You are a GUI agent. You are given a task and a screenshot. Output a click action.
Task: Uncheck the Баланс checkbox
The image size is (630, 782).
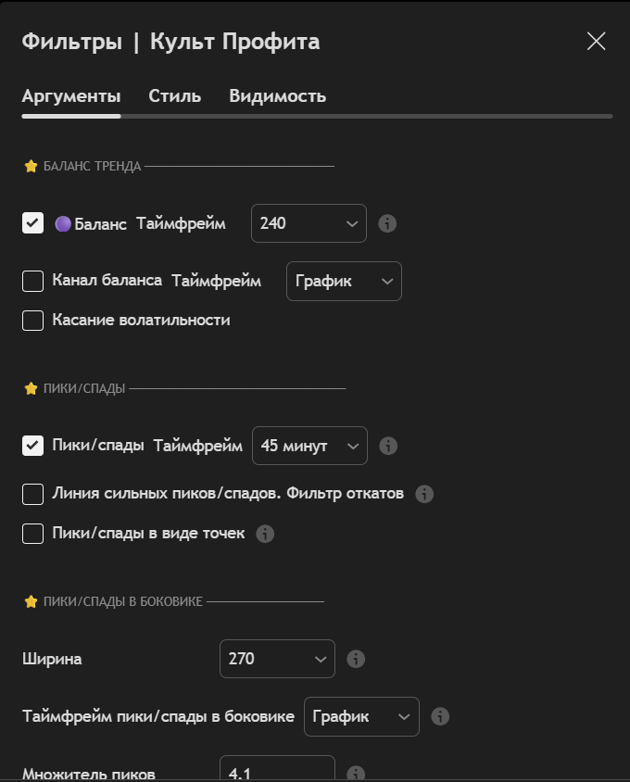pos(33,223)
